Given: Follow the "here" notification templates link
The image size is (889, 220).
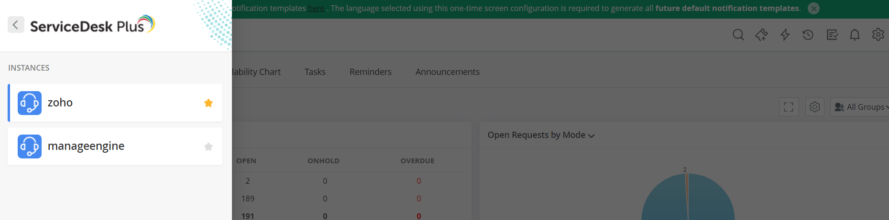Looking at the screenshot, I should coord(316,8).
